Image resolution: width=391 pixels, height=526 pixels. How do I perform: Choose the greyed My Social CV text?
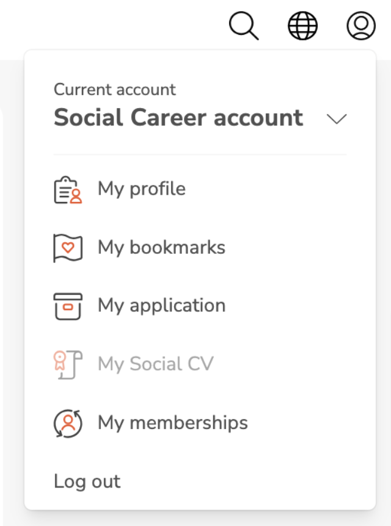pos(156,364)
